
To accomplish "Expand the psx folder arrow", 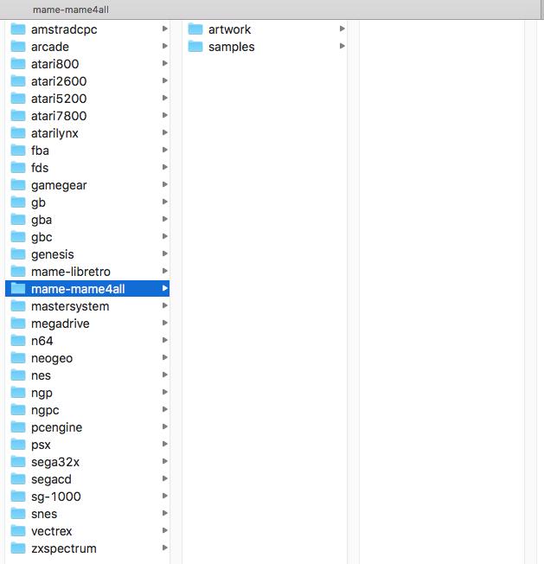I will [x=165, y=444].
